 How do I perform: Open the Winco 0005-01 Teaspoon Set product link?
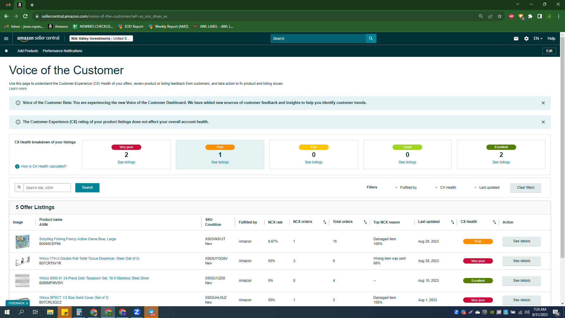(x=94, y=279)
